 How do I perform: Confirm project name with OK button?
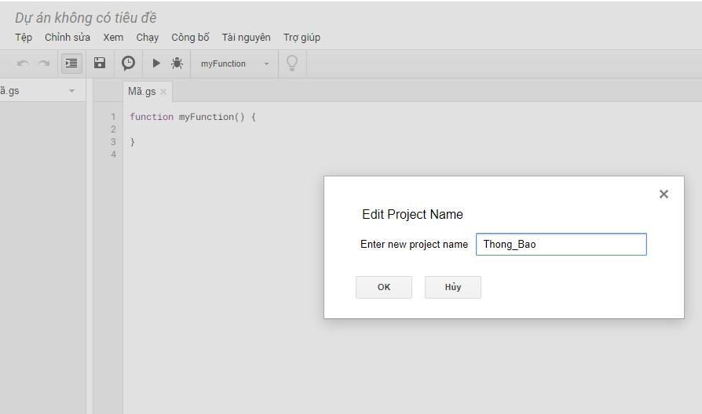(384, 287)
